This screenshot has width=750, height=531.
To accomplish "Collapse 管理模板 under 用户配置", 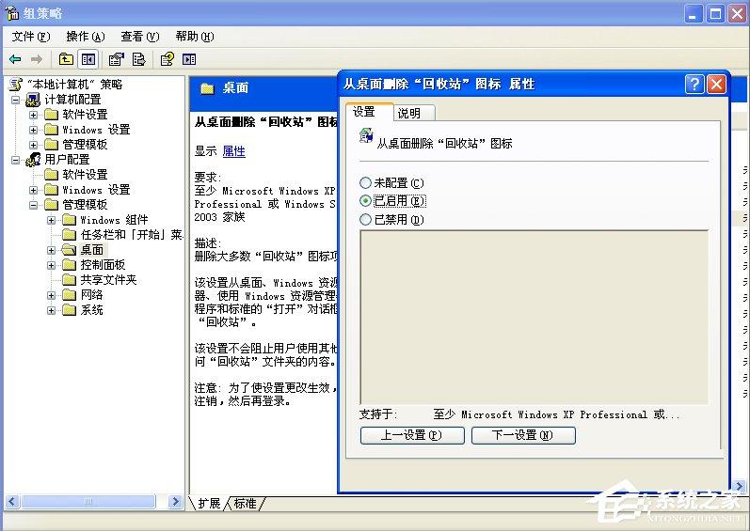I will (x=34, y=205).
